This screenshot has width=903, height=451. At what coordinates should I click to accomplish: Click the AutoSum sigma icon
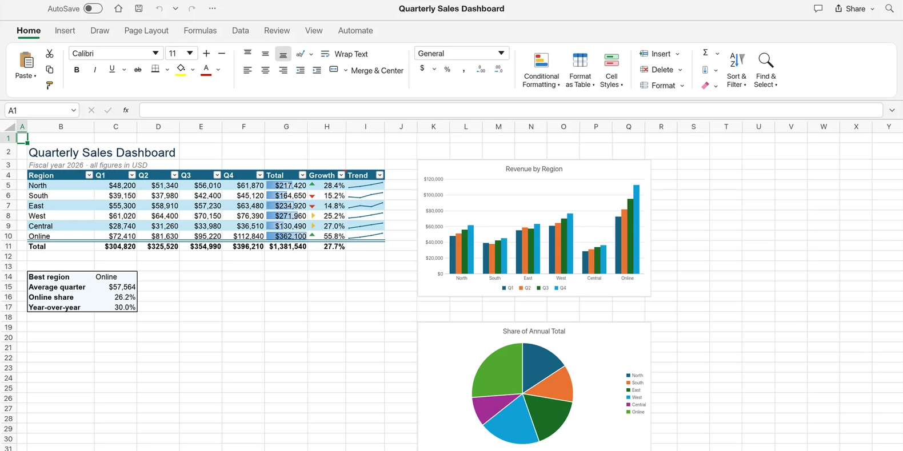point(705,53)
